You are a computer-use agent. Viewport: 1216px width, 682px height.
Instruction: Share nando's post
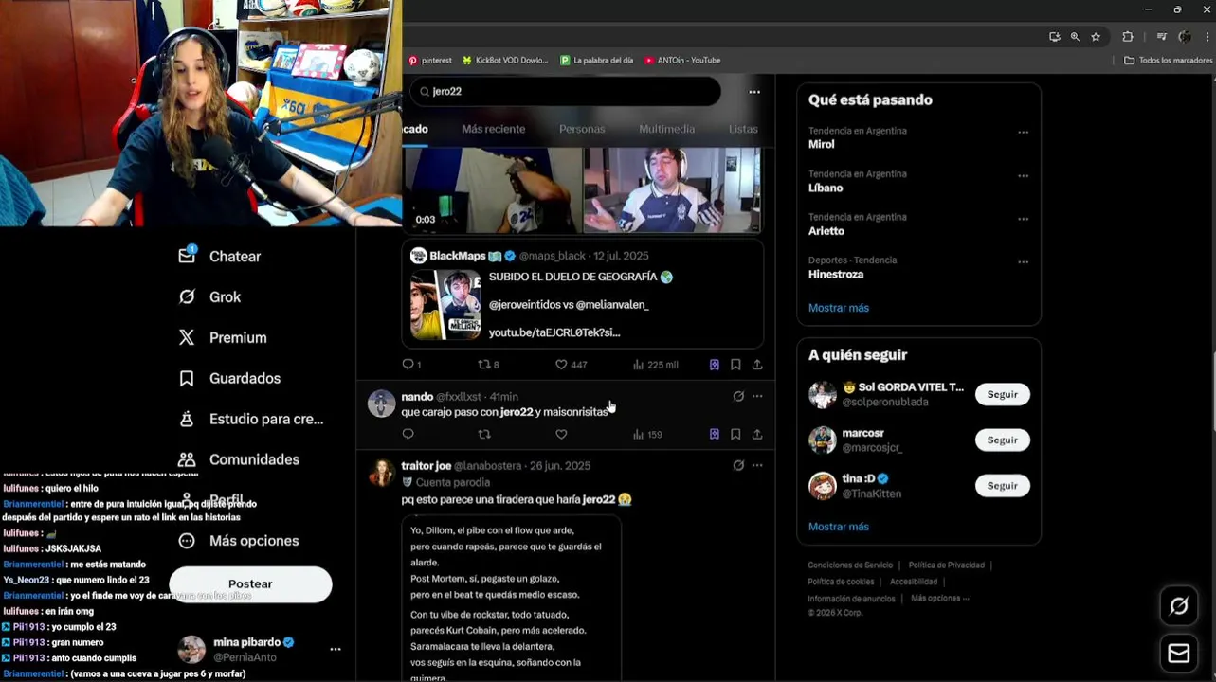coord(757,434)
